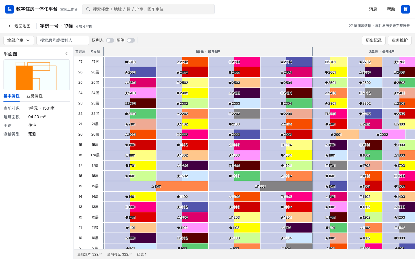Click the back arrow beside 返回地图
Screen dimensions: 415x259
coord(10,26)
